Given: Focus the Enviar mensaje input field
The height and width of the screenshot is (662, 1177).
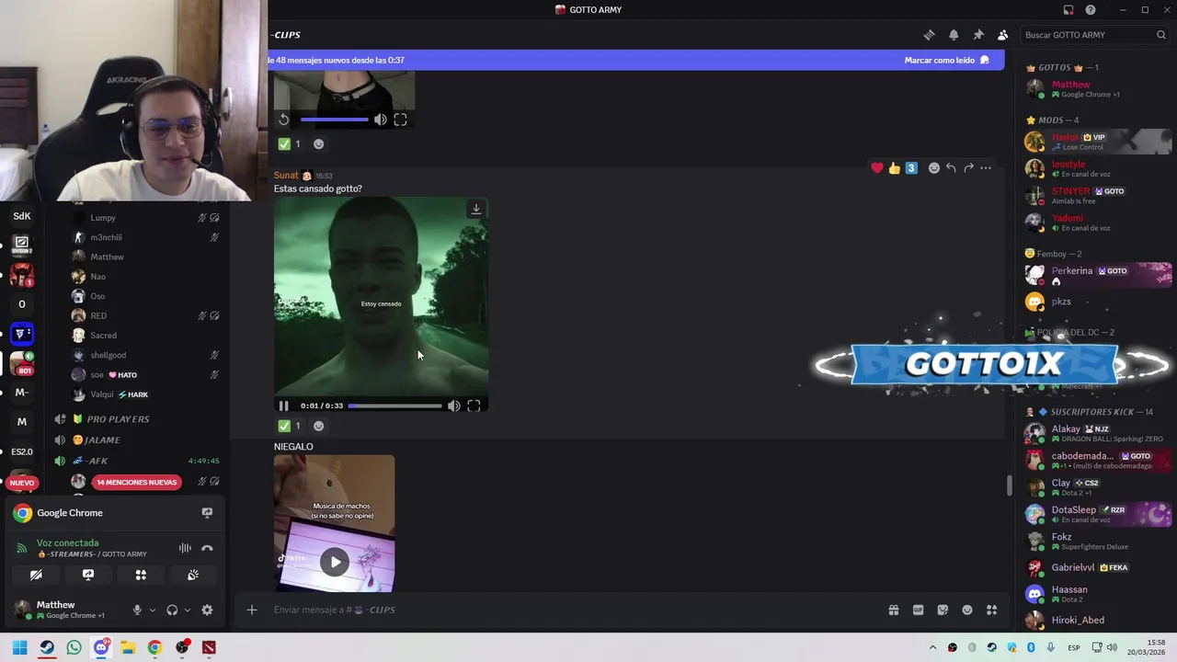Looking at the screenshot, I should pos(570,610).
